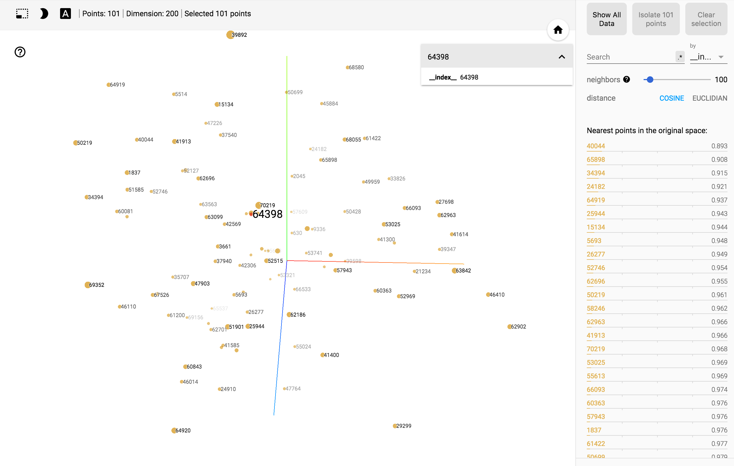The width and height of the screenshot is (734, 466).
Task: Select EUCLIDIAN distance metric
Action: point(710,98)
